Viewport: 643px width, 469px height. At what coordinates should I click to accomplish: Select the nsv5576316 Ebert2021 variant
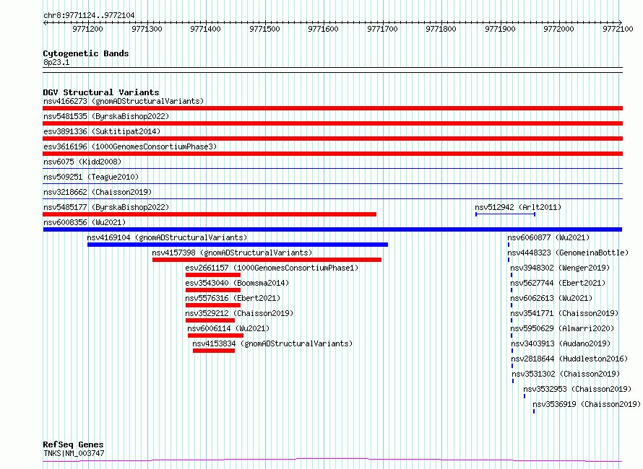coord(233,298)
